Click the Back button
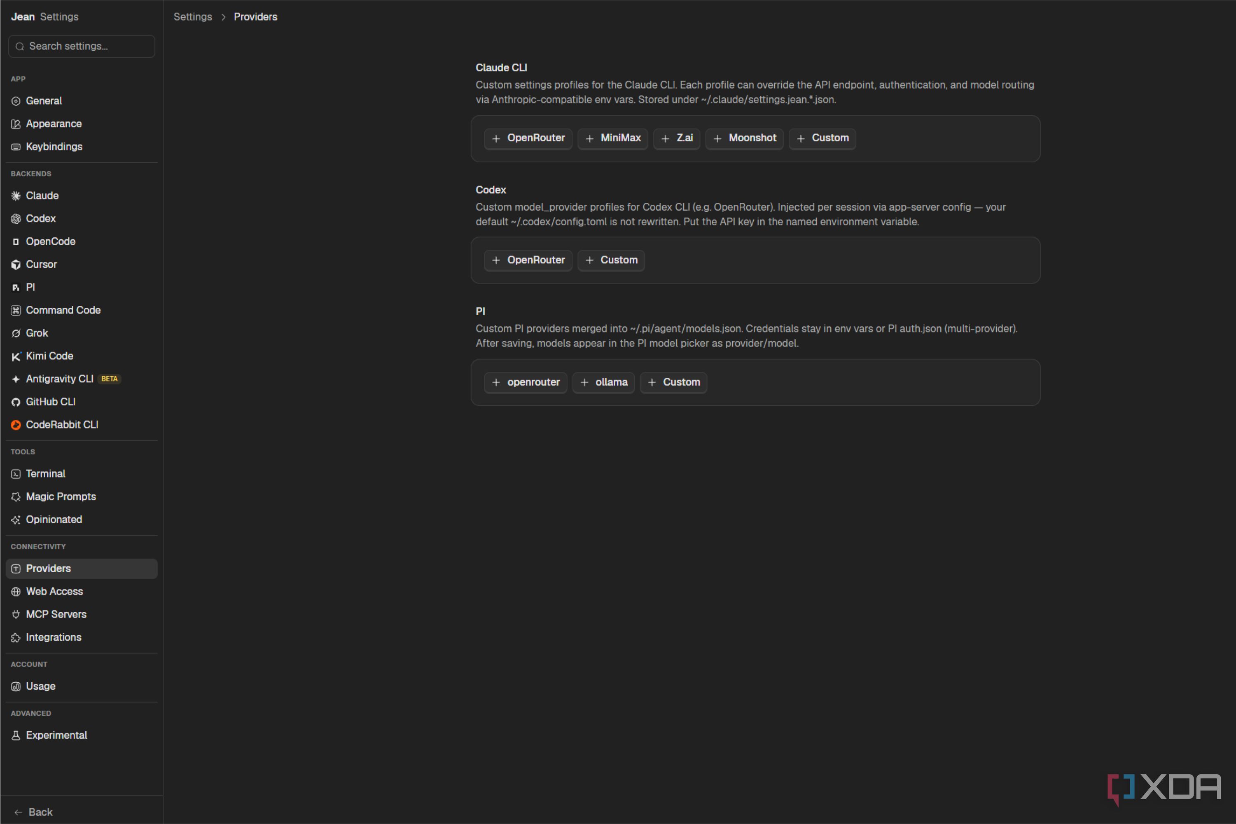1236x824 pixels. point(34,812)
